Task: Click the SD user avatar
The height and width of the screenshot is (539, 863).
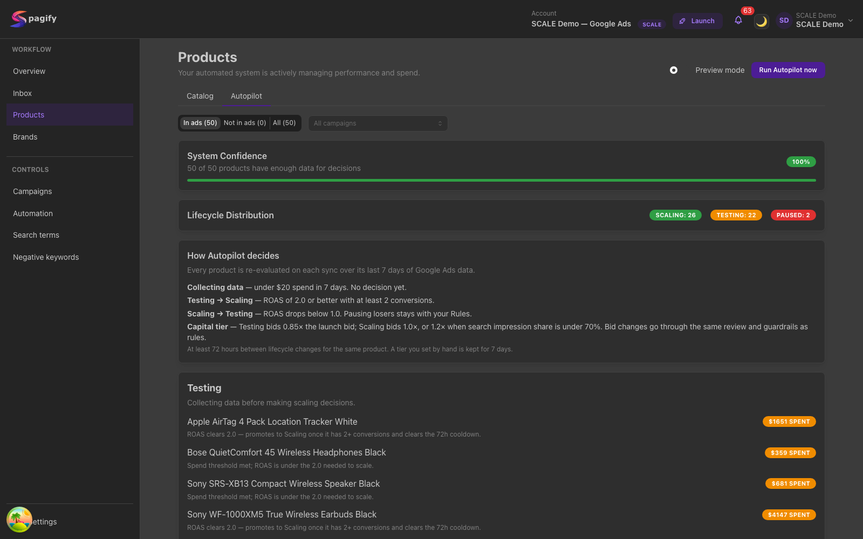Action: (784, 20)
